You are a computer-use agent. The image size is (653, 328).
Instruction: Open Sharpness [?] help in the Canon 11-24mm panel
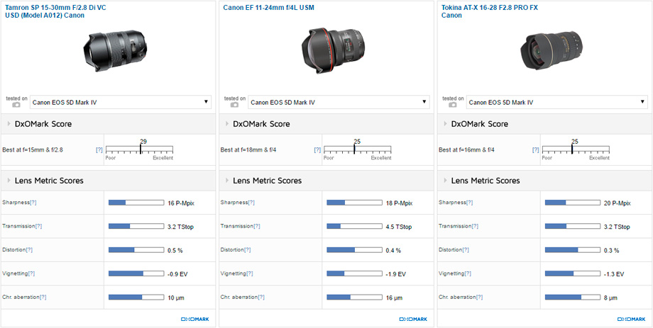point(251,203)
